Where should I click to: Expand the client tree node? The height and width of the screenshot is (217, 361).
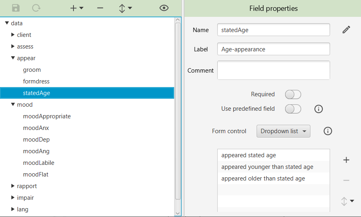tap(13, 35)
